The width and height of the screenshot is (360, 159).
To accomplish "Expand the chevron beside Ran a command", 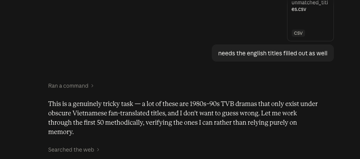I will (92, 86).
